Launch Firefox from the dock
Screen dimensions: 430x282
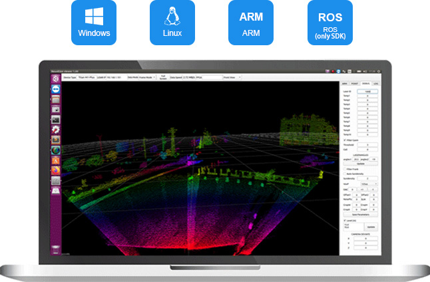point(56,170)
